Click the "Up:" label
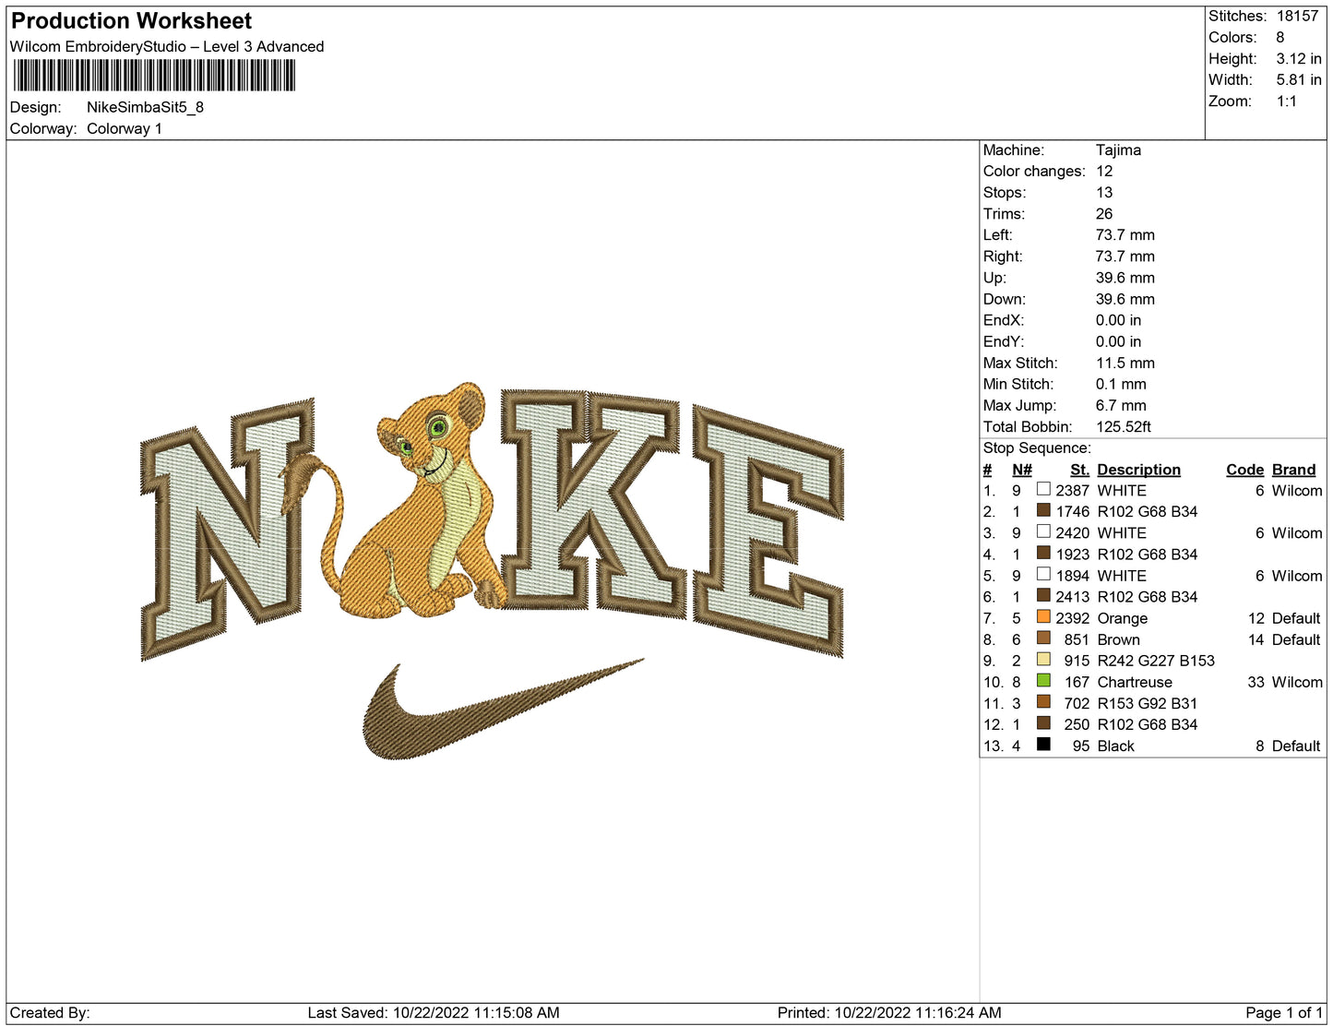 (994, 278)
